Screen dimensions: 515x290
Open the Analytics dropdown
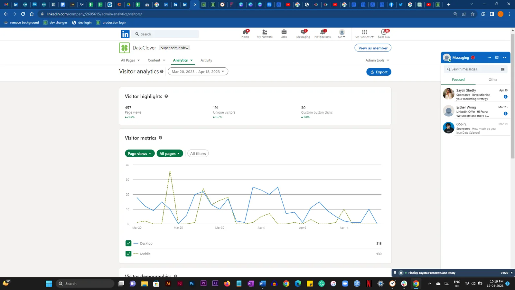(x=183, y=60)
